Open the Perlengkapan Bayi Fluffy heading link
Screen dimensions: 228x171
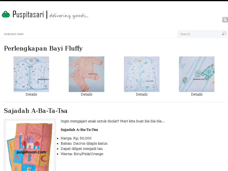(x=43, y=48)
